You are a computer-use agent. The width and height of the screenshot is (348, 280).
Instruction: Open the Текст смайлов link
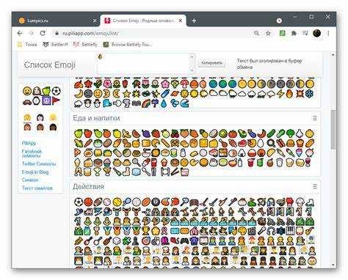(37, 188)
